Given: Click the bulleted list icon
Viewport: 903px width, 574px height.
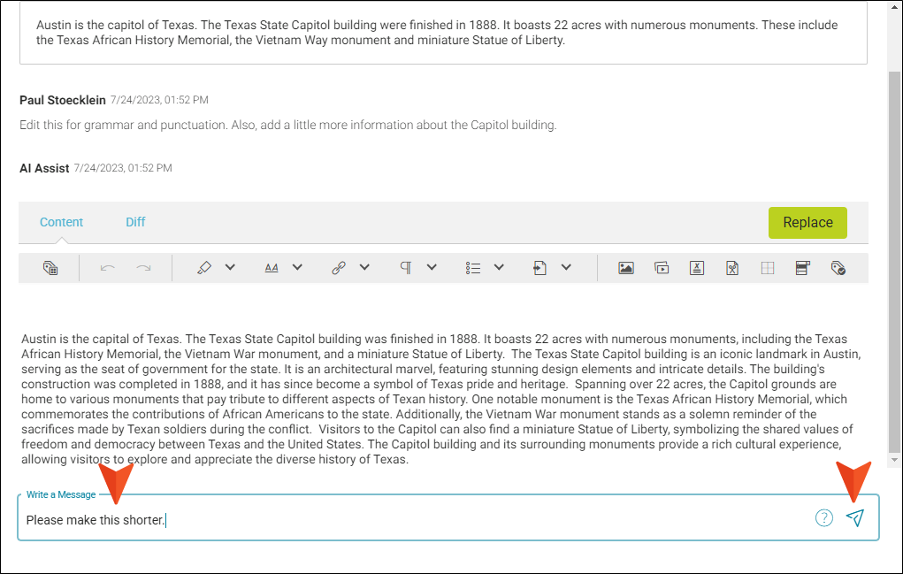Looking at the screenshot, I should [473, 268].
